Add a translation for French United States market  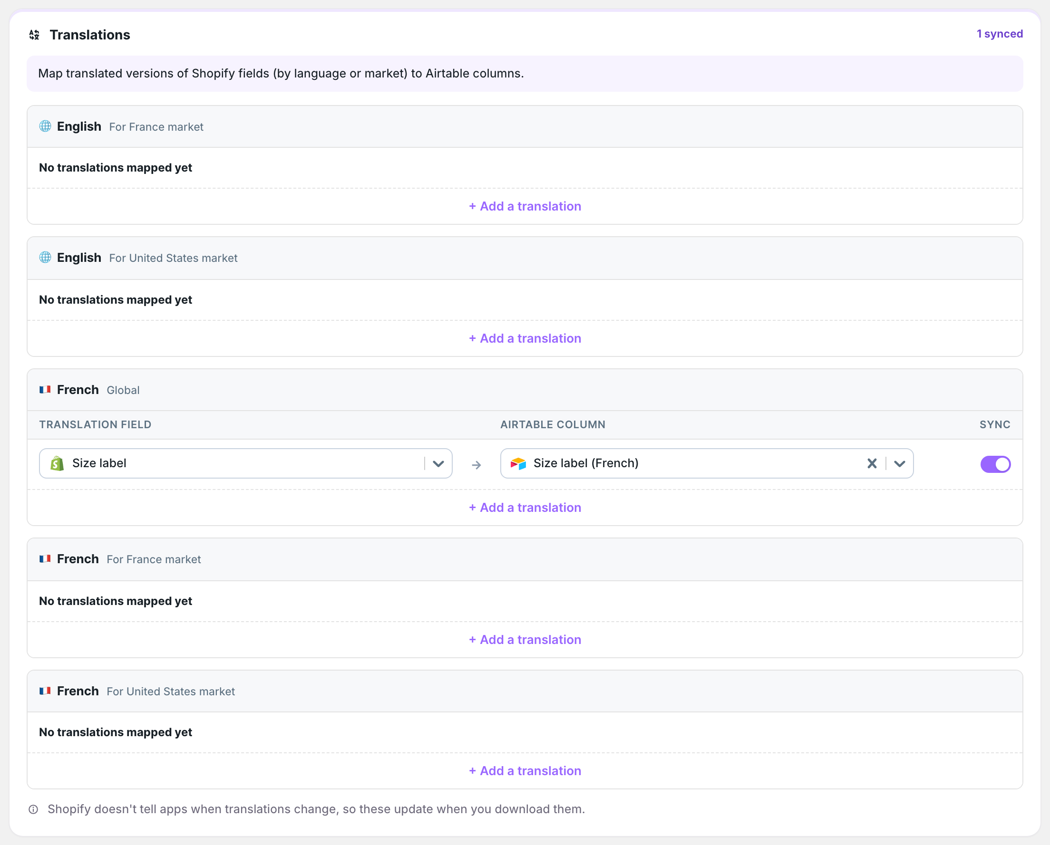[x=525, y=771]
